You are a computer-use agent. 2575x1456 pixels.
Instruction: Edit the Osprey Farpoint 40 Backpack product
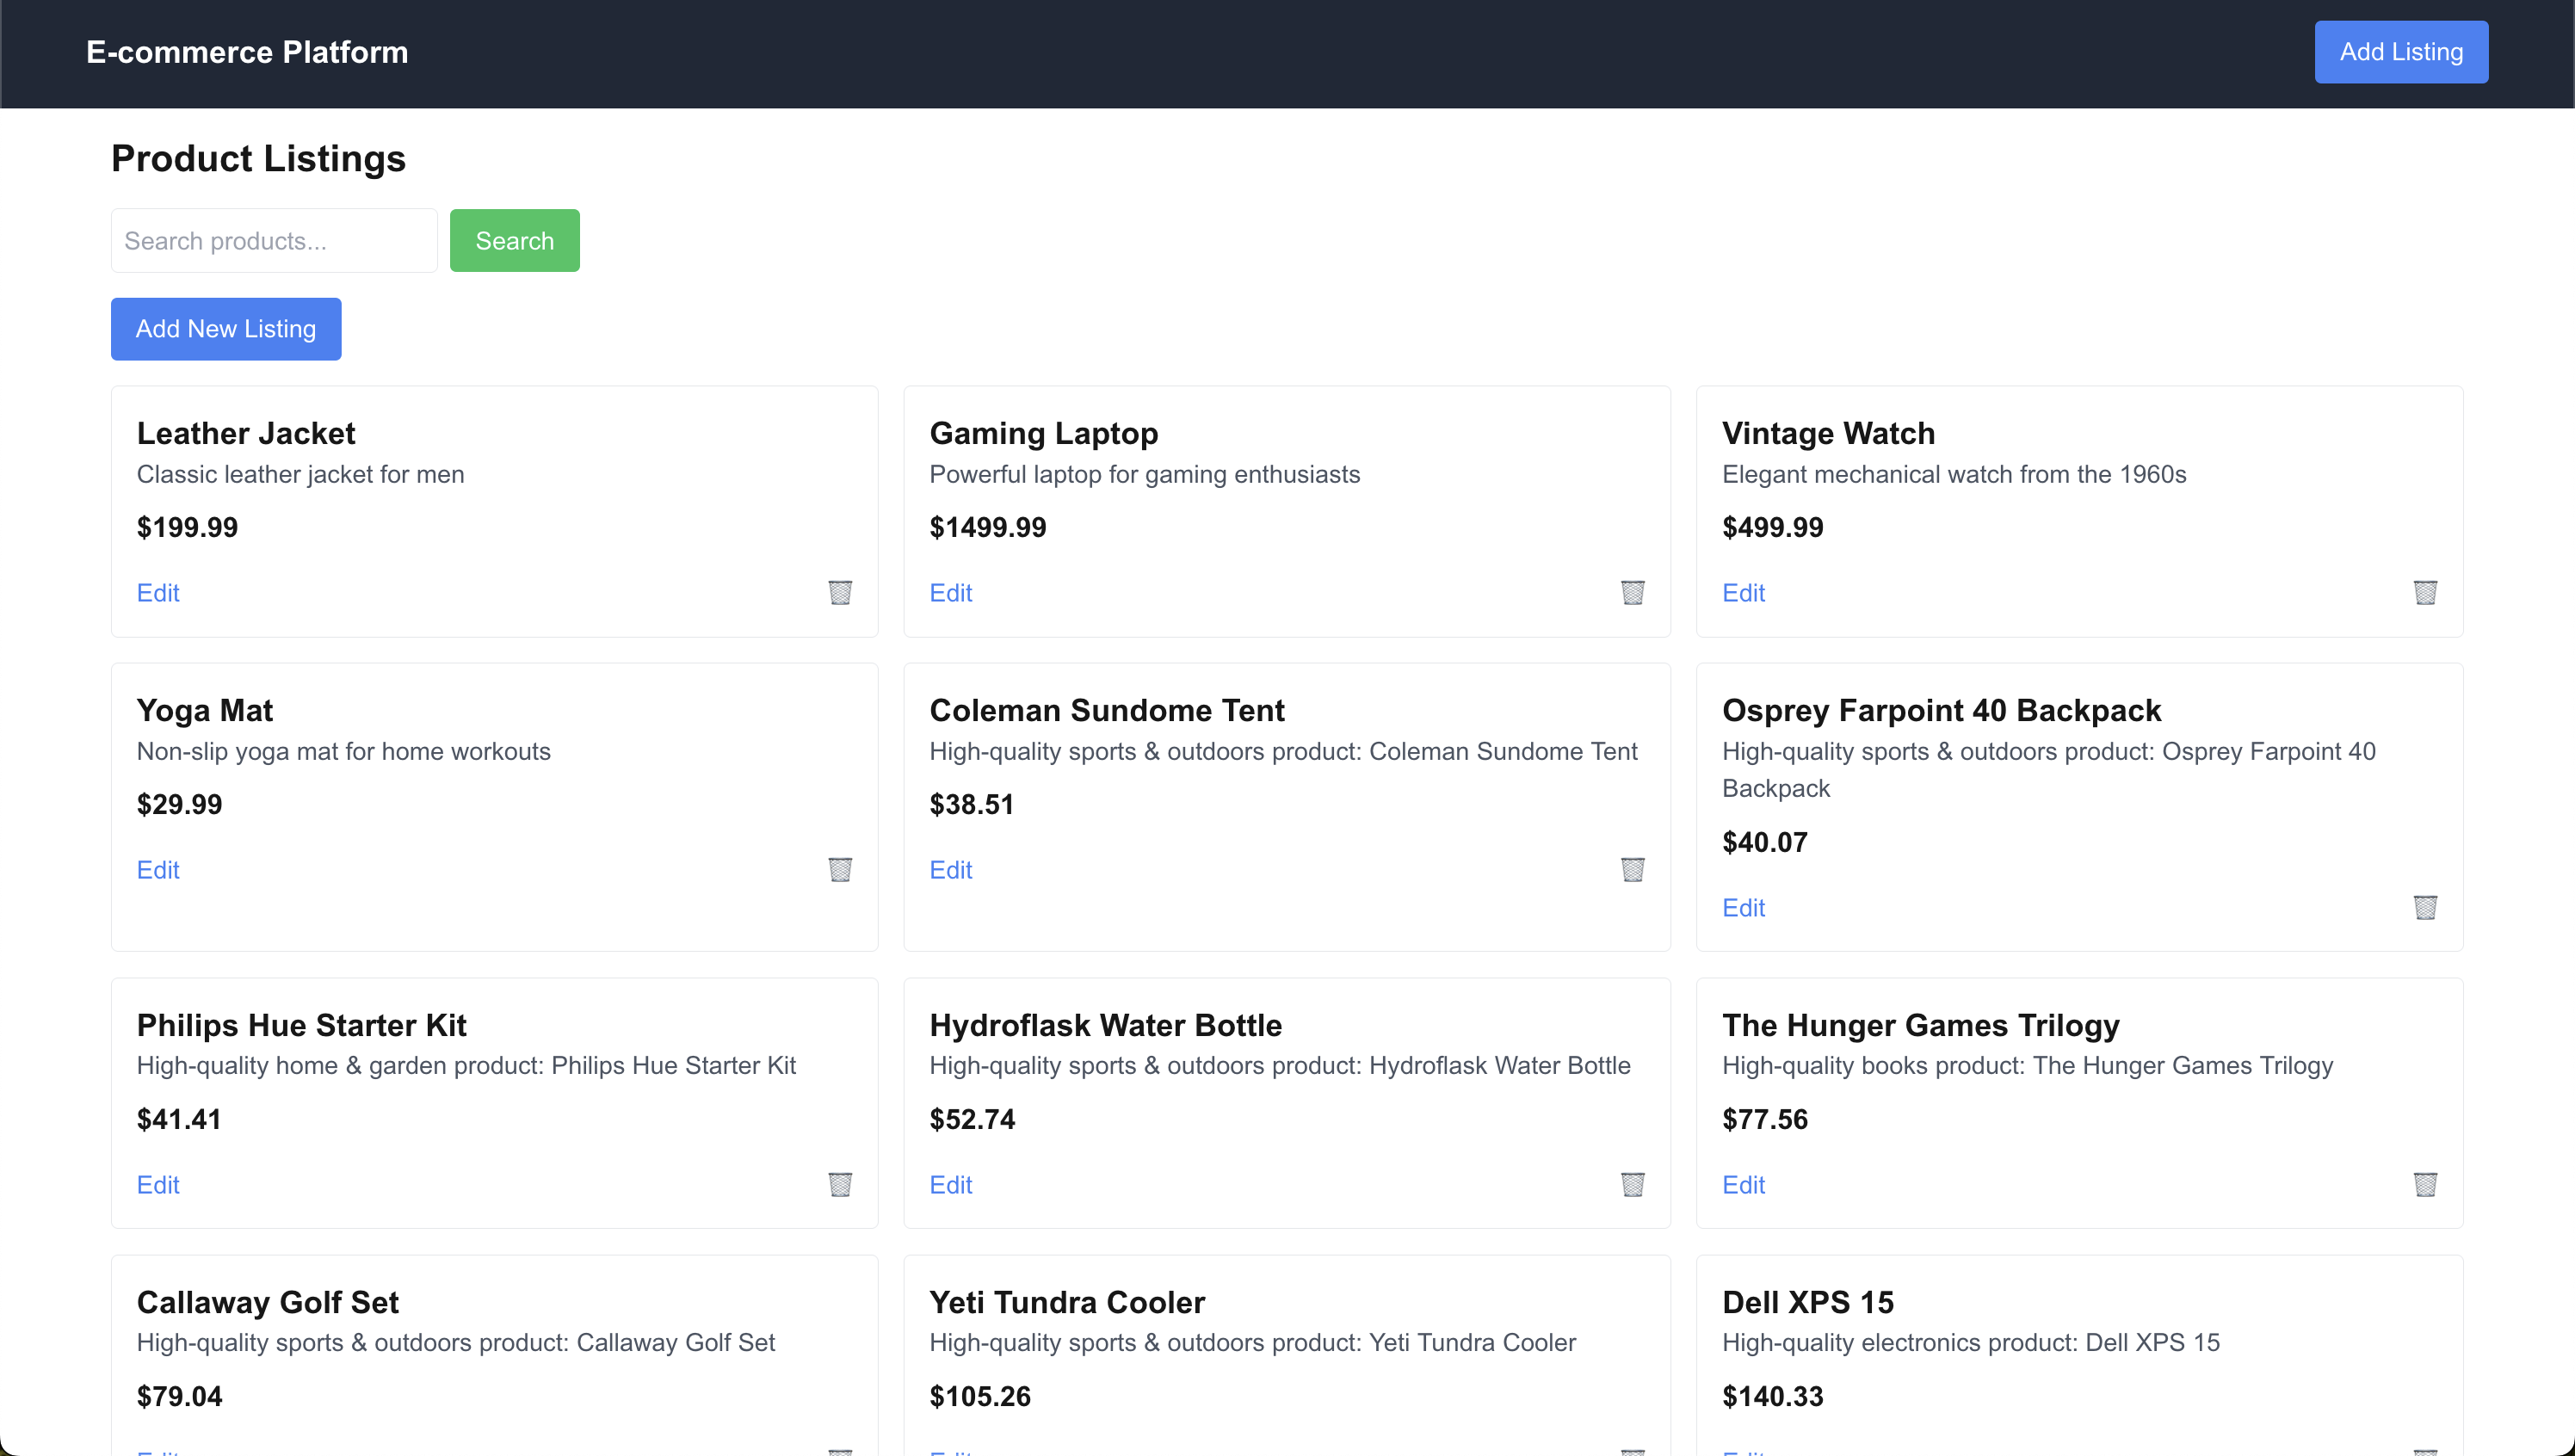1742,907
